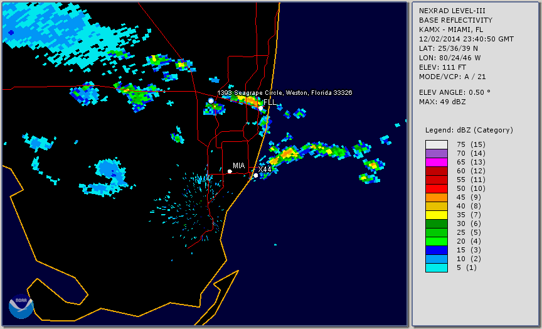
Task: Select the 60 dBZ dark red swatch
Action: [x=437, y=171]
